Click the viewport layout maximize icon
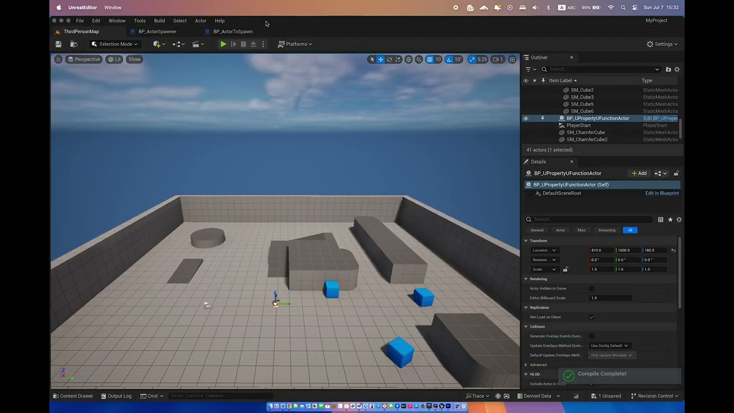This screenshot has width=734, height=413. point(512,59)
